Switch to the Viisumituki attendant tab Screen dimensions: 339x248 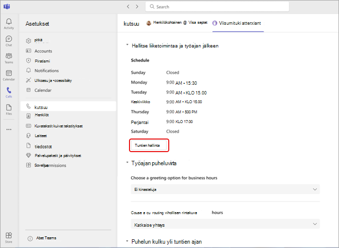pos(238,23)
